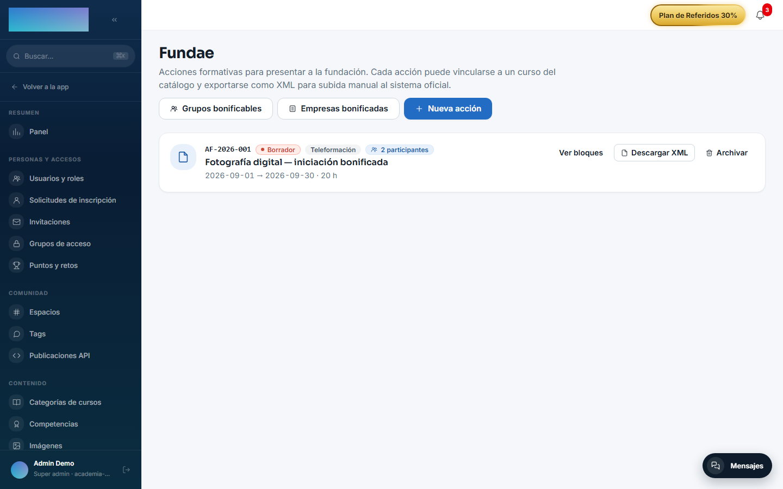The height and width of the screenshot is (489, 783).
Task: Open Publicaciones API
Action: click(x=71, y=356)
